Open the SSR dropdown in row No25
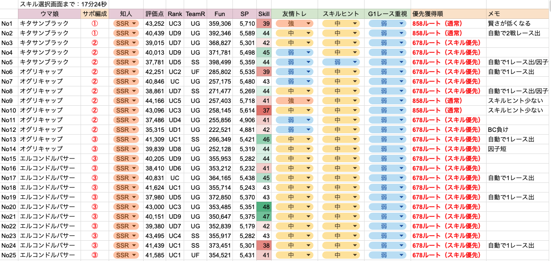The width and height of the screenshot is (551, 261). [127, 254]
